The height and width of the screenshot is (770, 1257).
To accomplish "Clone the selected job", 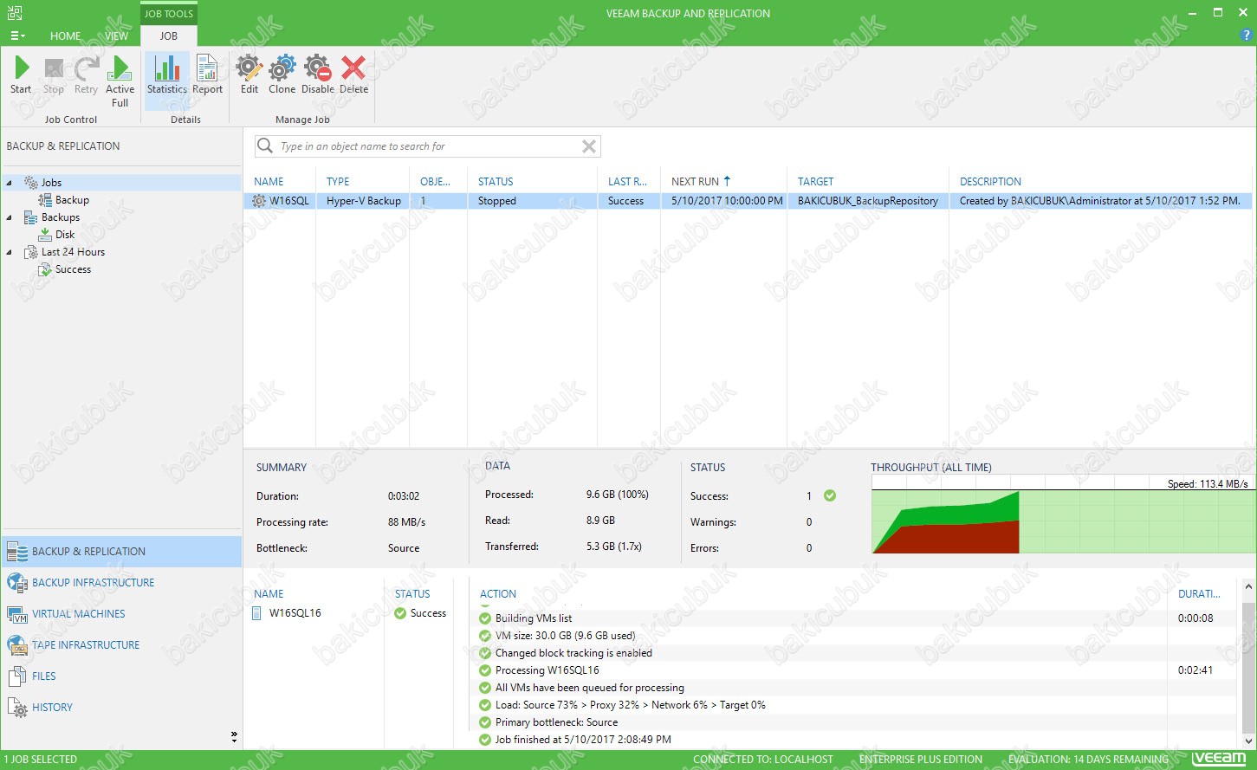I will pos(282,75).
